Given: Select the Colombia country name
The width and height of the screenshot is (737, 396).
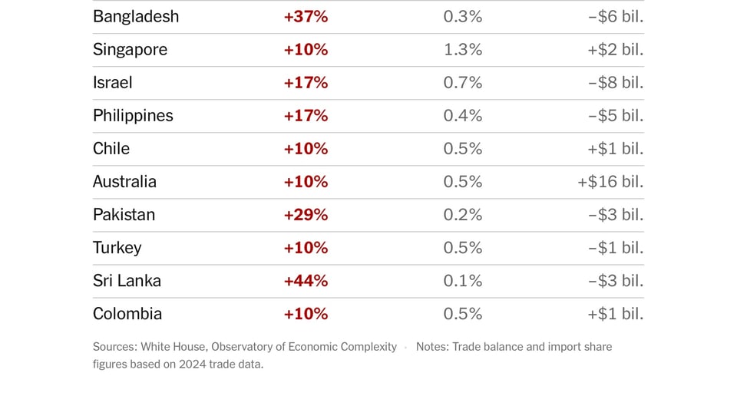Looking at the screenshot, I should coord(127,314).
